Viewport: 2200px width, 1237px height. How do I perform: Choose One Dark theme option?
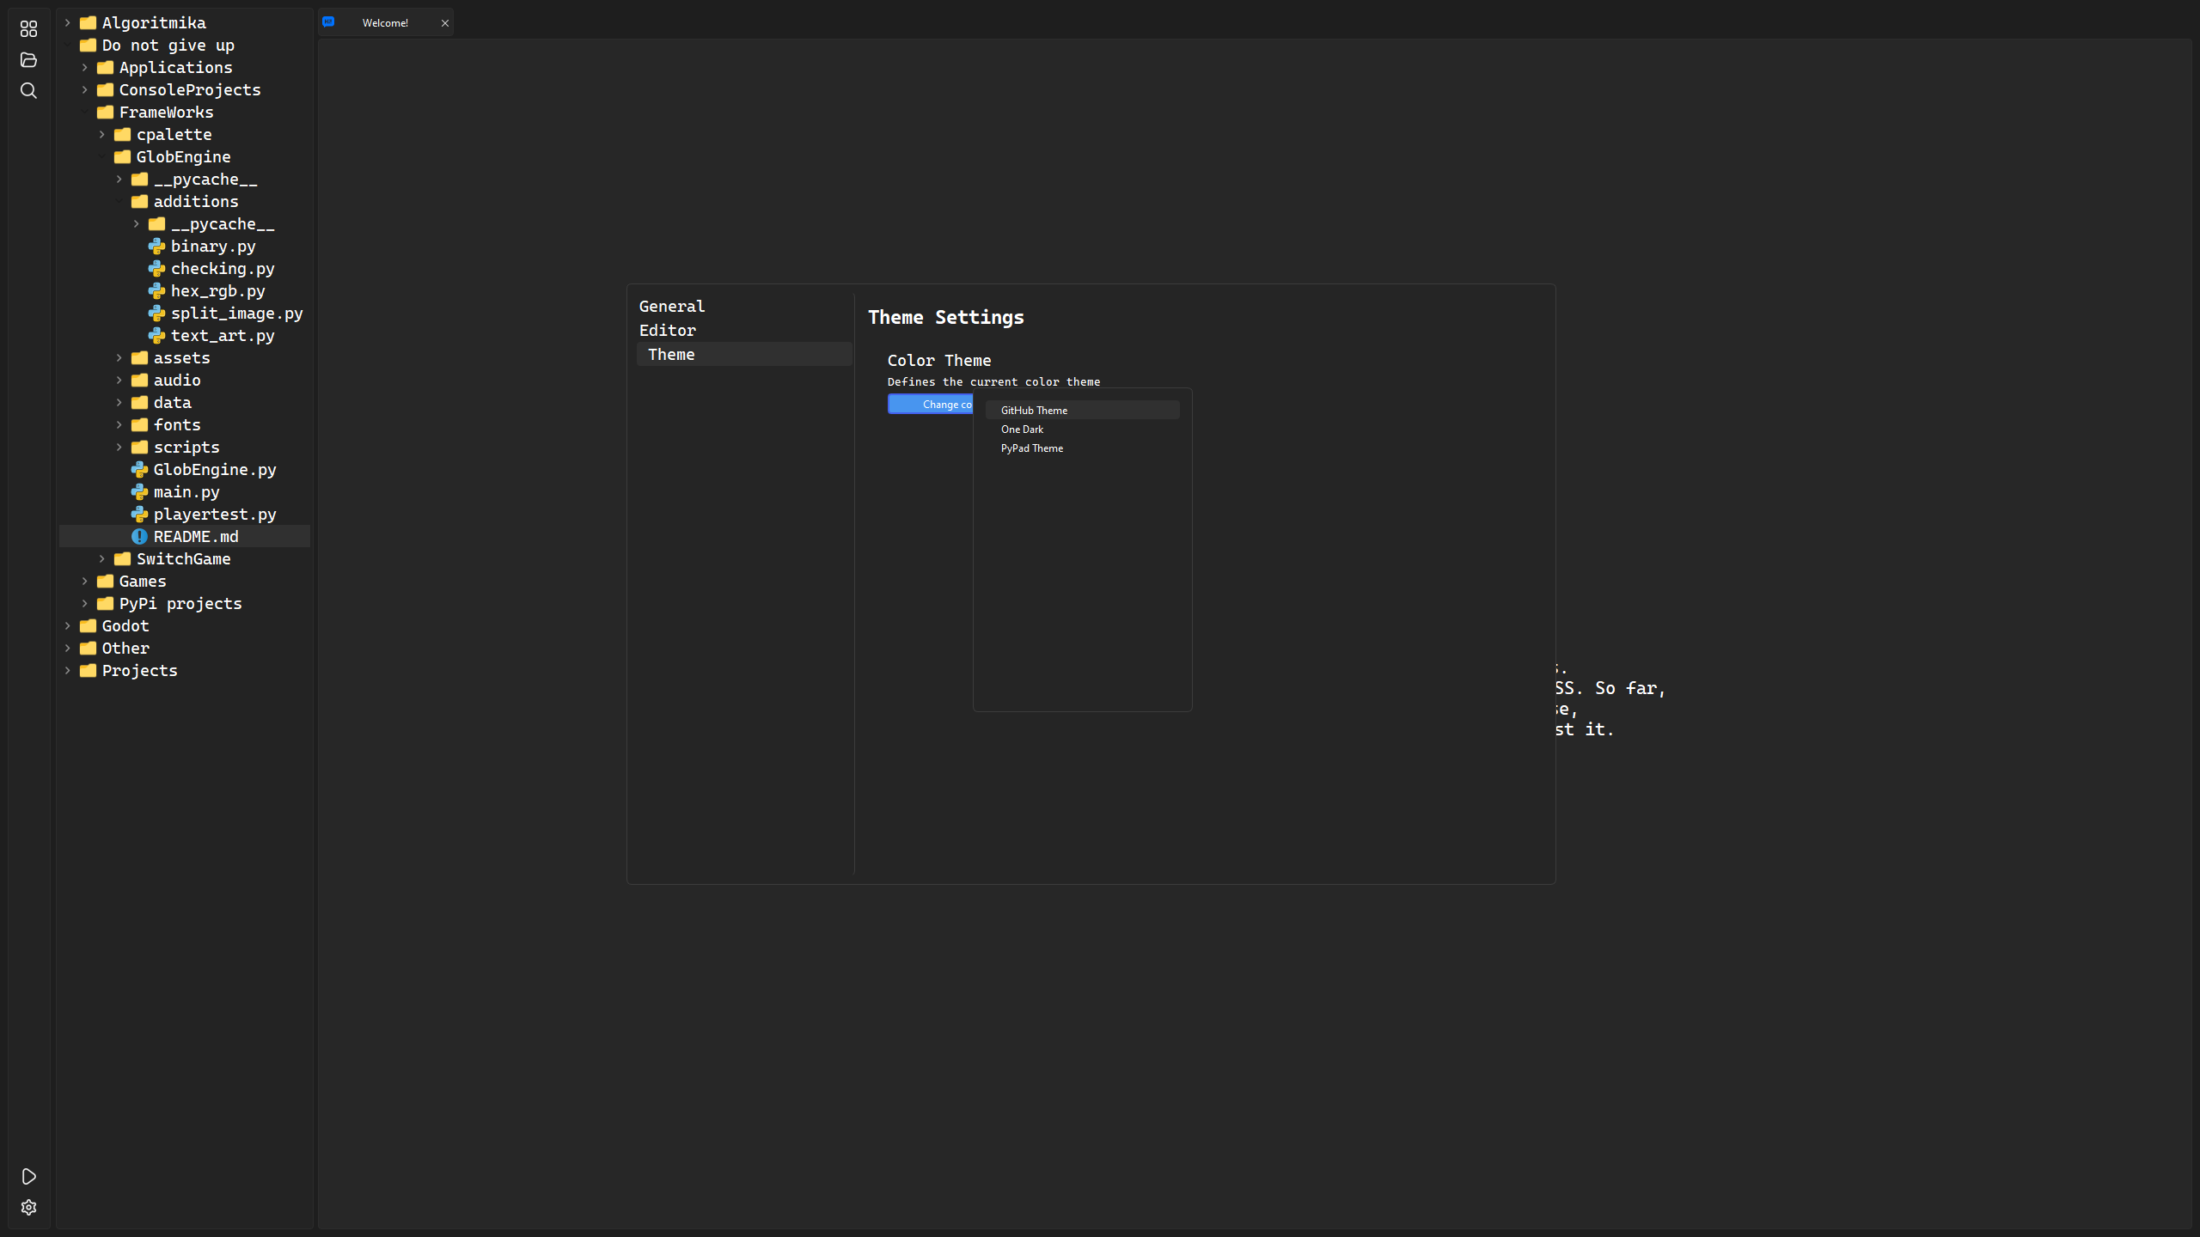[1022, 430]
